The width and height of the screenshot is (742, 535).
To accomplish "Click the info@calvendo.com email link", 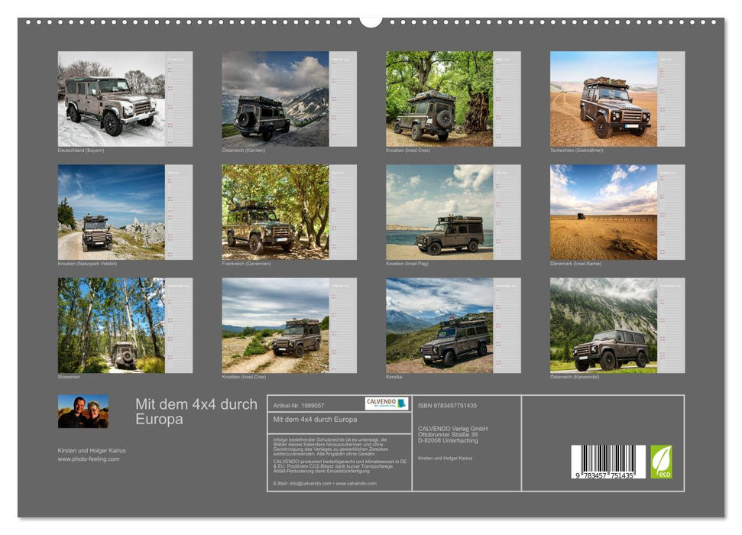I will click(x=309, y=483).
